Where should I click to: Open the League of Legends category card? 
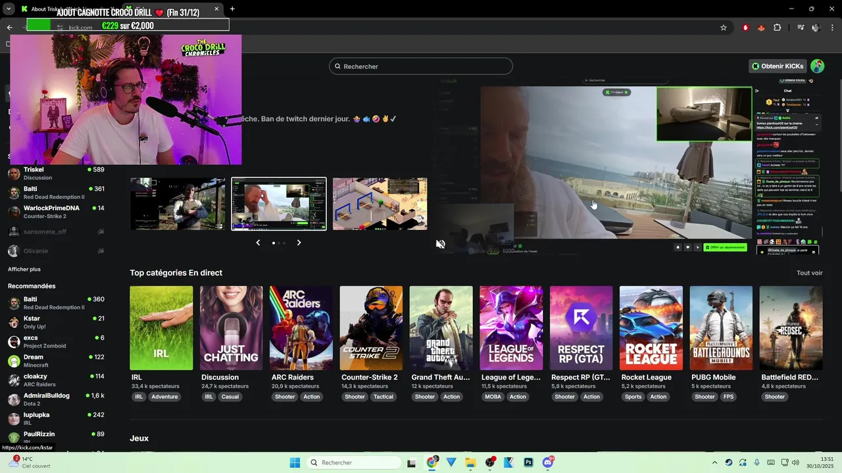511,328
